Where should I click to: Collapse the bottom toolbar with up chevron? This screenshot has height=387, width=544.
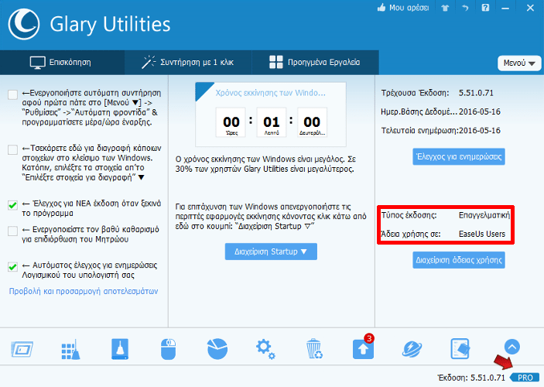(512, 347)
